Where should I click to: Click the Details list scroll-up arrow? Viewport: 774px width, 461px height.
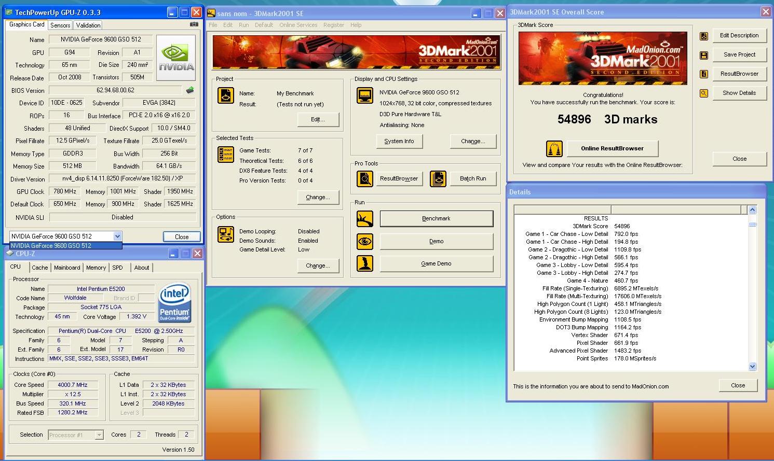(753, 210)
